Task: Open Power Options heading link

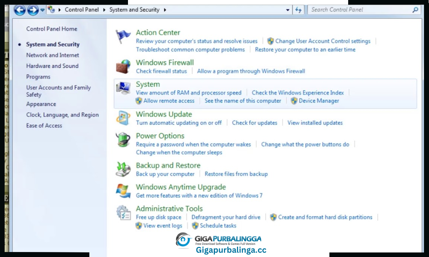Action: [160, 136]
